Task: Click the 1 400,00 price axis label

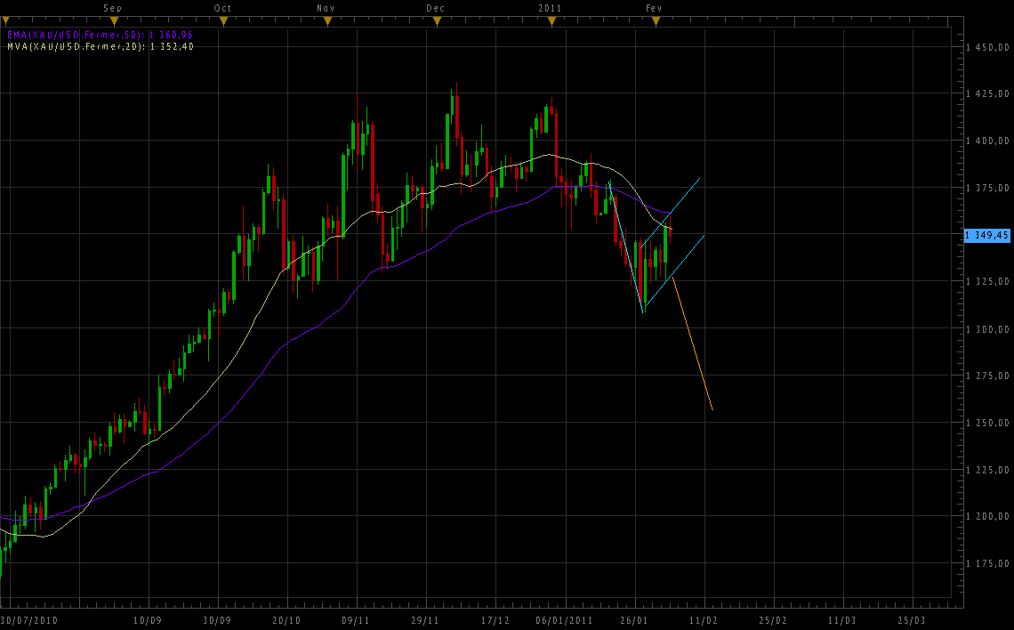Action: 987,141
